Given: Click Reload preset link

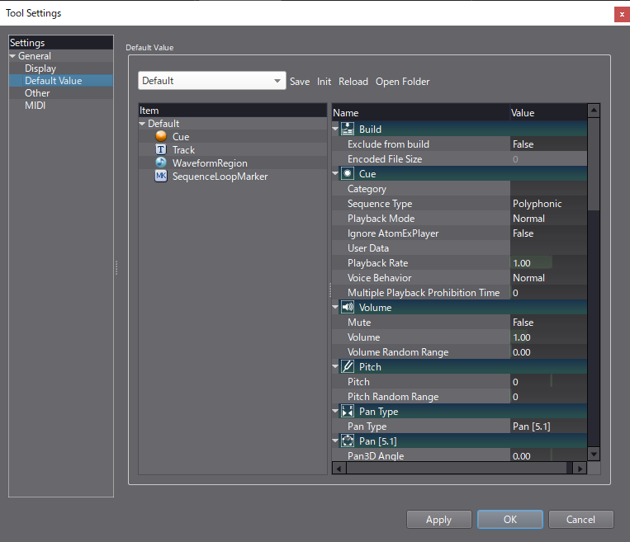Looking at the screenshot, I should [353, 82].
